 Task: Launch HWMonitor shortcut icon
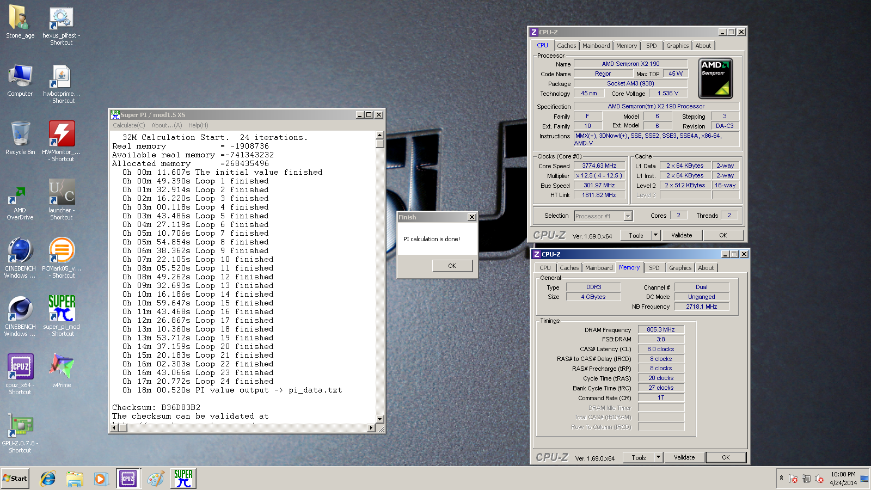(x=61, y=142)
